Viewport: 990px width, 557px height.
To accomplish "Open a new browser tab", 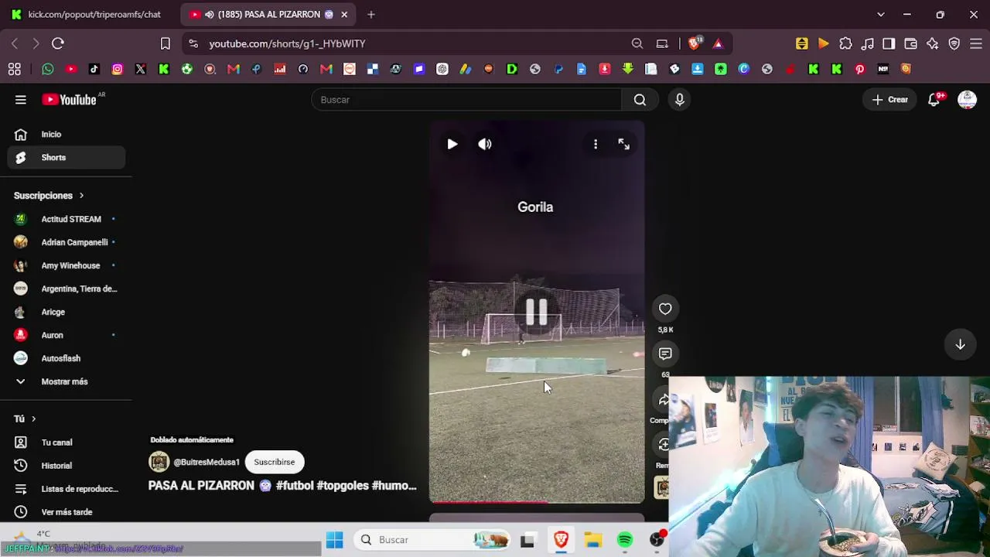I will pos(371,14).
